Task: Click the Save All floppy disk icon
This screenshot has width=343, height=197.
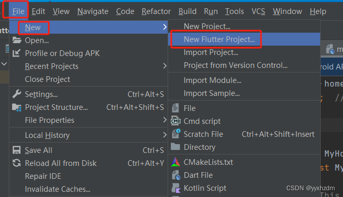Action: (x=17, y=150)
